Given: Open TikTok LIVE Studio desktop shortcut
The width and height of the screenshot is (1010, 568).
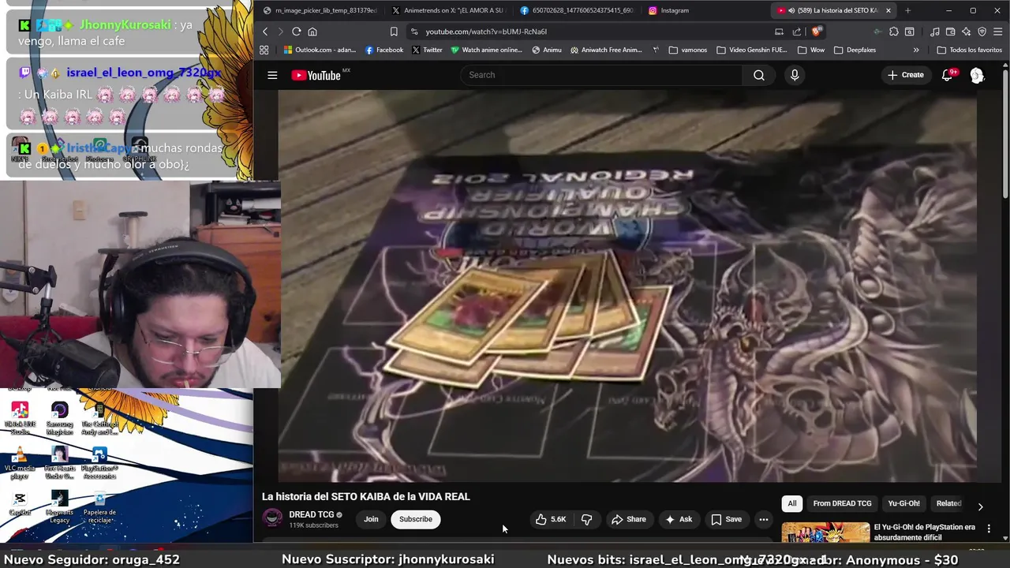Looking at the screenshot, I should 20,419.
